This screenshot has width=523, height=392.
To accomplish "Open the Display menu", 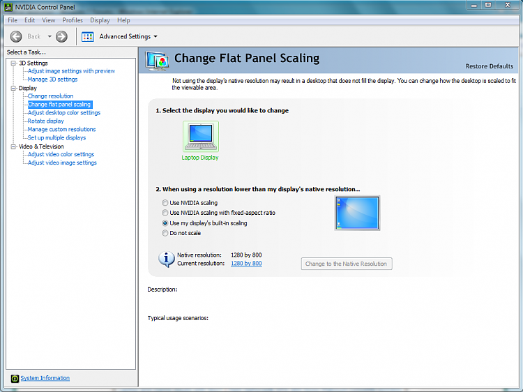I will click(x=100, y=20).
